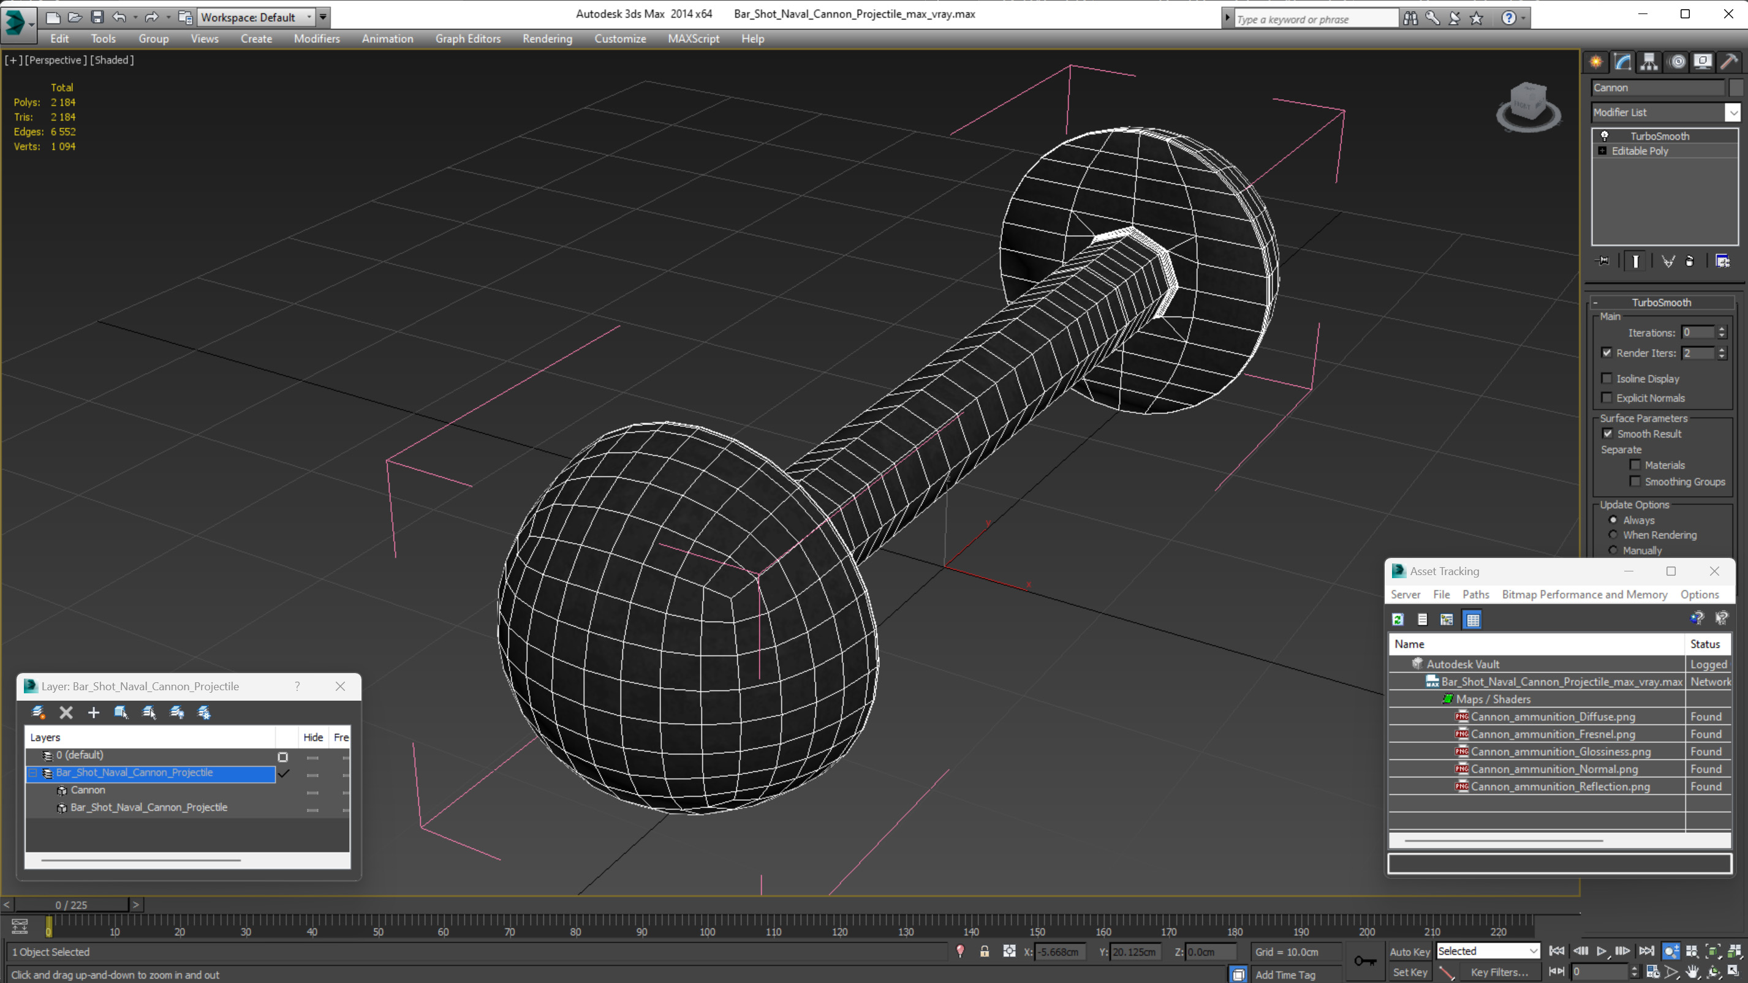Toggle TurboSmooth modifier lightbulb
Image resolution: width=1748 pixels, height=983 pixels.
[1605, 136]
